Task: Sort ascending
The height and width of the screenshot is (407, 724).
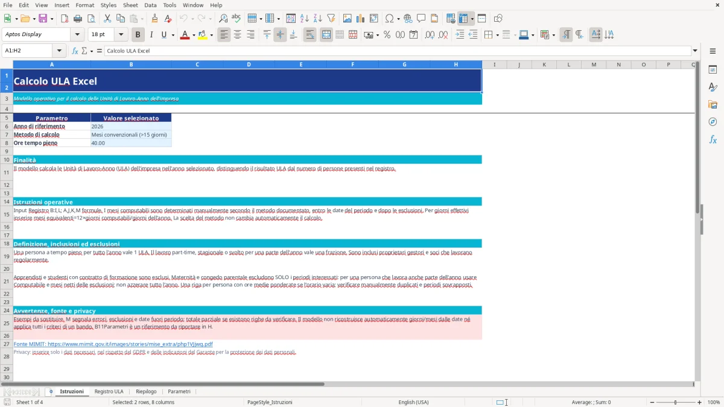Action: coord(305,19)
